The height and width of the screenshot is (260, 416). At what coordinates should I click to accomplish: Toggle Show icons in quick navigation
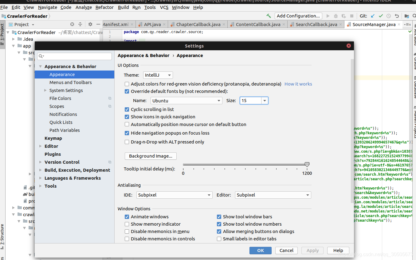tap(127, 117)
